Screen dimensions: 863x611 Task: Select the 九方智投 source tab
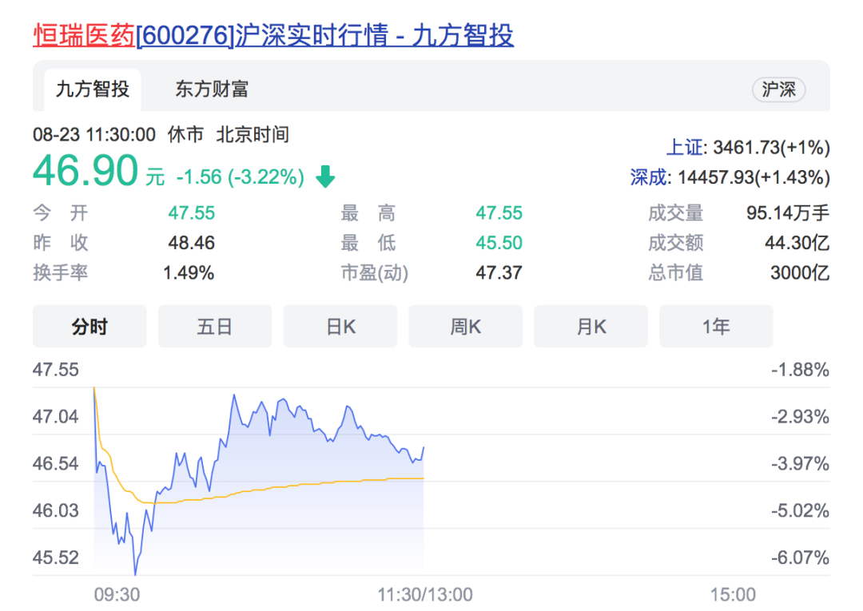[x=93, y=89]
